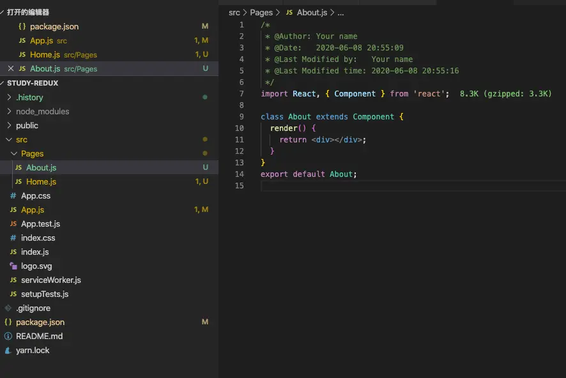Click JS icon beside About.js in Pages folder
The height and width of the screenshot is (378, 566).
click(x=19, y=167)
